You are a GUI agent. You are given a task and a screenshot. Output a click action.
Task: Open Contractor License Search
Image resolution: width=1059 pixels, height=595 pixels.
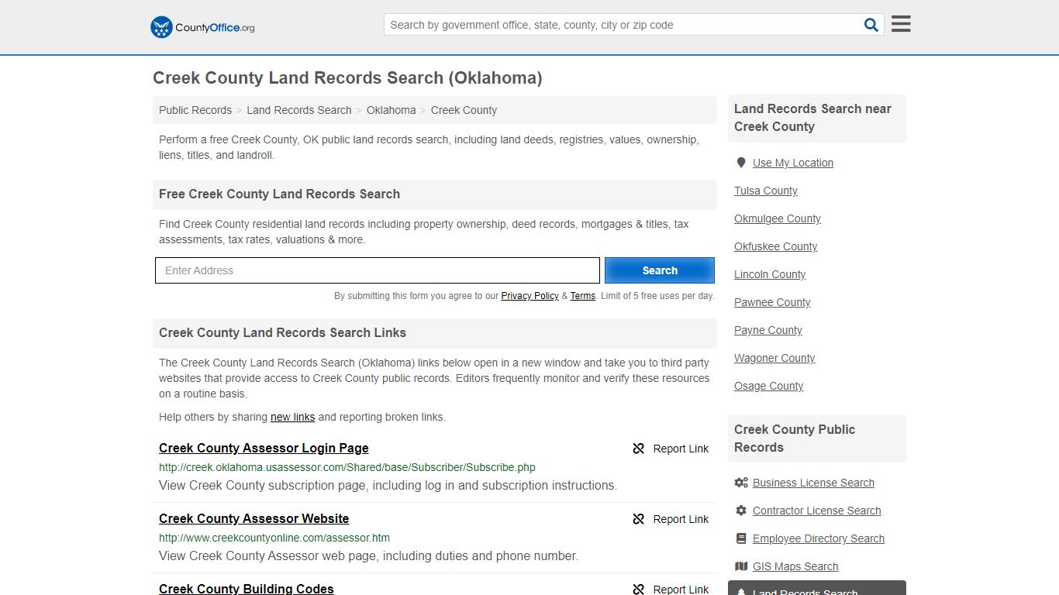coord(817,511)
